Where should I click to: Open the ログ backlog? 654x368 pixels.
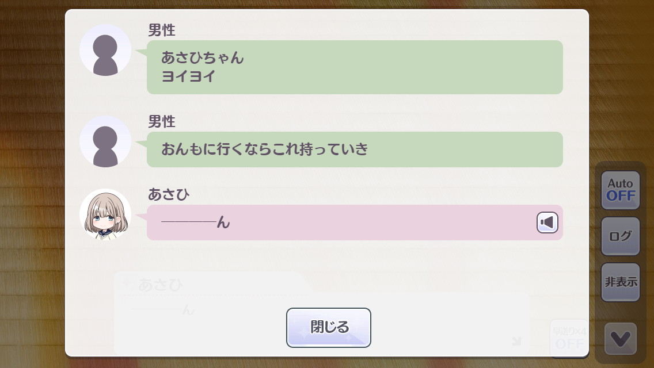click(x=620, y=236)
